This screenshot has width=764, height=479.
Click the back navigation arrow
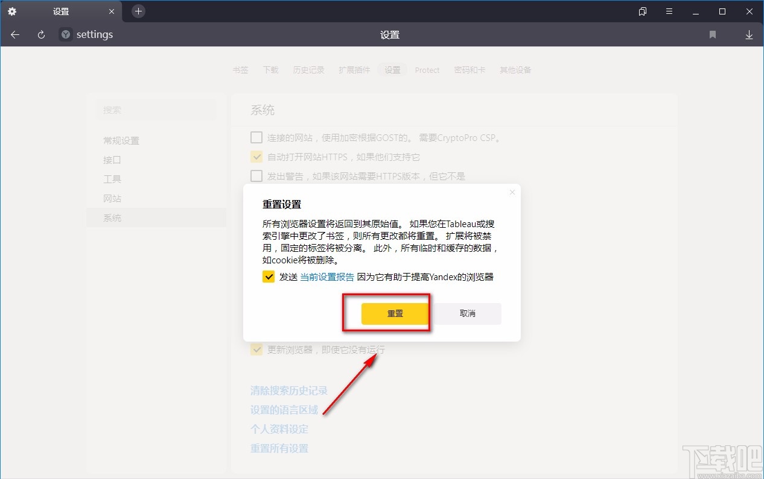pyautogui.click(x=14, y=34)
